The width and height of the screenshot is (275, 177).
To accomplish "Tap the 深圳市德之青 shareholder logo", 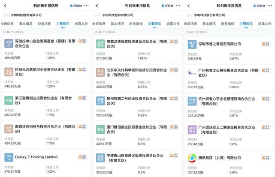I will coord(192,44).
